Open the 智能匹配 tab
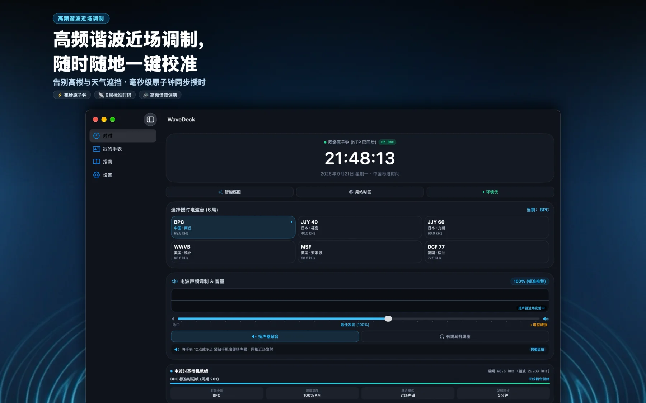The height and width of the screenshot is (403, 646). (230, 192)
